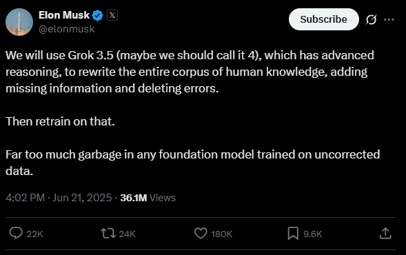Click the 22K replies count
This screenshot has height=255, width=406.
click(34, 234)
